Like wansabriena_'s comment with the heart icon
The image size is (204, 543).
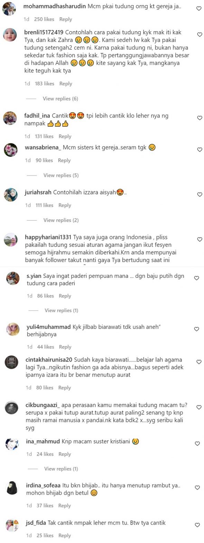[x=200, y=150]
